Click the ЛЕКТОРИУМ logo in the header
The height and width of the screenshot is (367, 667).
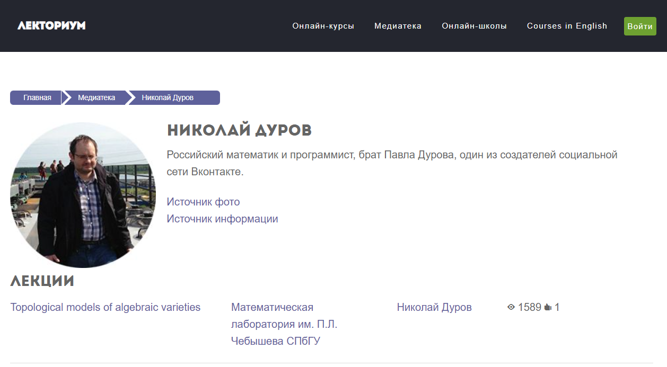[x=51, y=25]
